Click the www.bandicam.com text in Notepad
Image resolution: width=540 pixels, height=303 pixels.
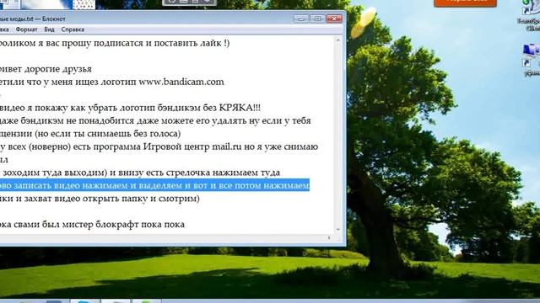[181, 82]
